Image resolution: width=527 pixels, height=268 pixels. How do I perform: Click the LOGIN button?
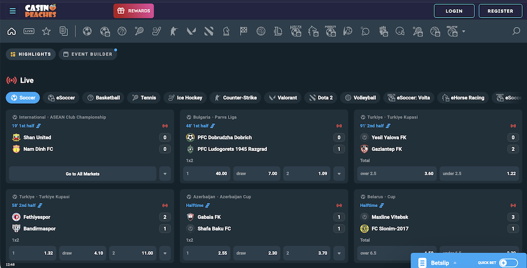tap(454, 11)
